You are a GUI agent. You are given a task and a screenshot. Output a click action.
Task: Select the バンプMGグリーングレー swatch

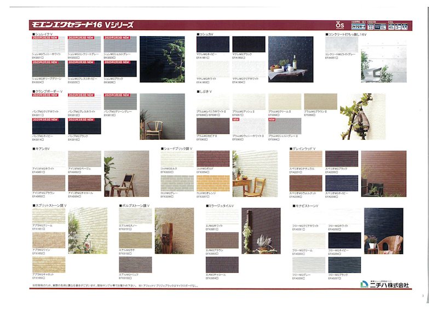click(x=120, y=101)
